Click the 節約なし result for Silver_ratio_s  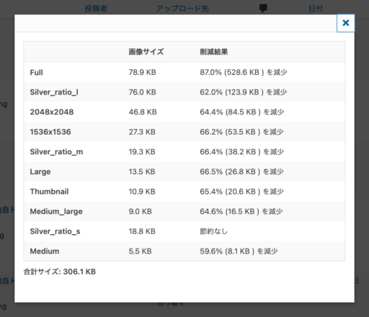pos(213,231)
